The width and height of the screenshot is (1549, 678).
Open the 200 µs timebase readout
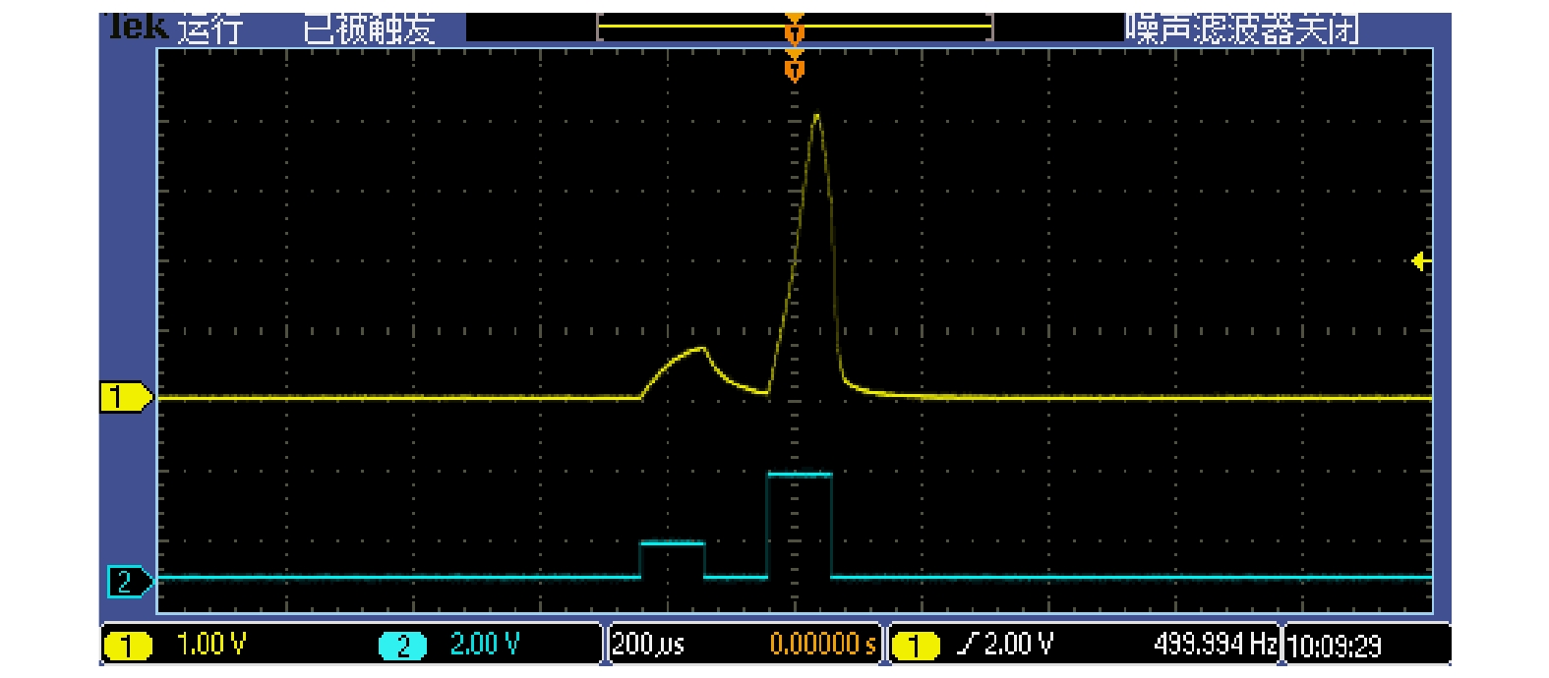point(648,645)
